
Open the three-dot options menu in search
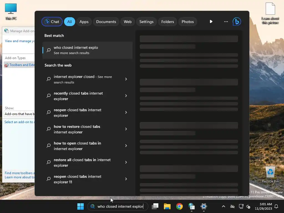click(x=226, y=22)
